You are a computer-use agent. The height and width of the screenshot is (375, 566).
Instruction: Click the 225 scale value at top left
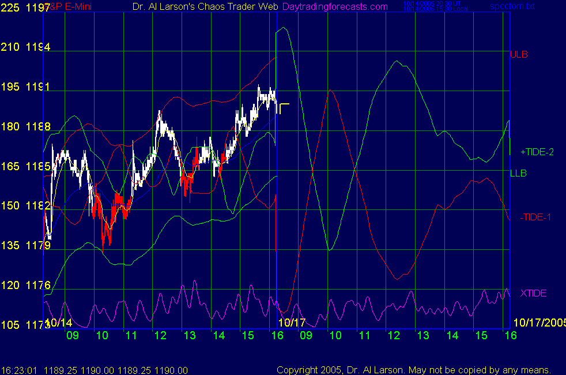coord(12,7)
